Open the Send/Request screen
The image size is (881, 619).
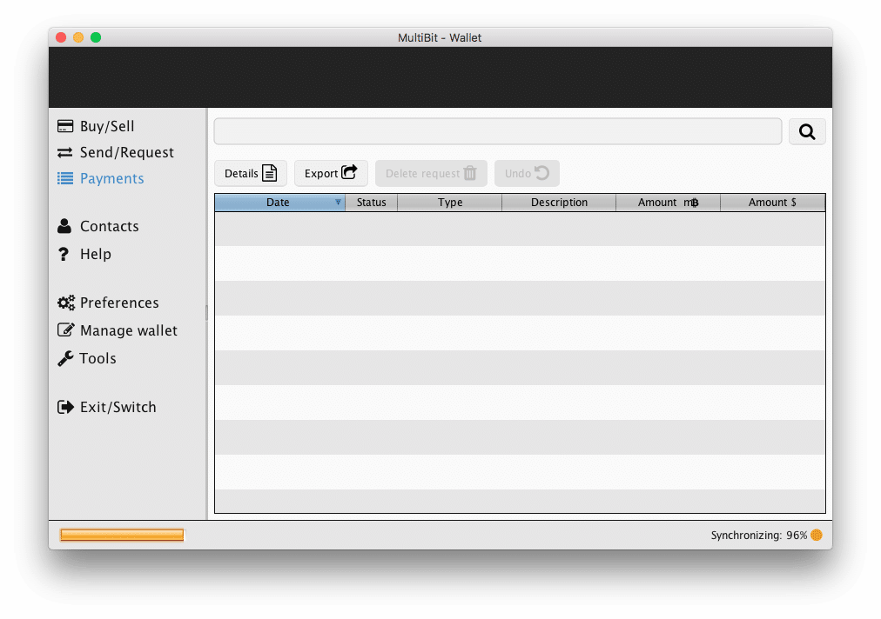(116, 153)
